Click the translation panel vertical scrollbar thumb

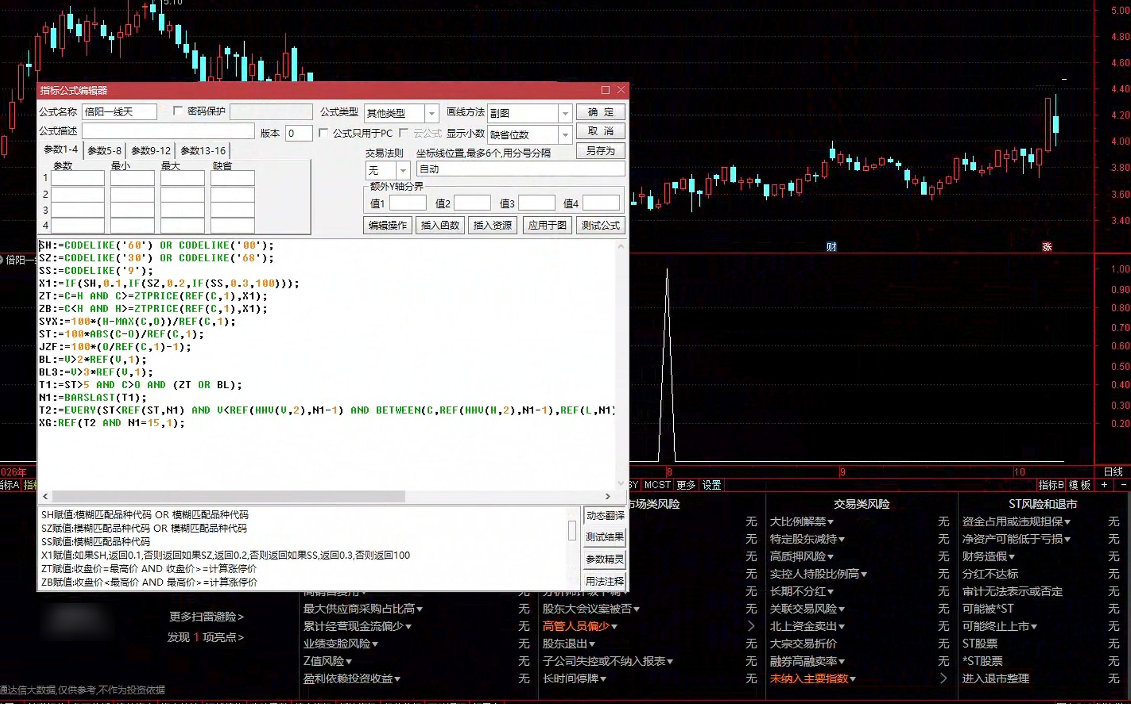(572, 530)
